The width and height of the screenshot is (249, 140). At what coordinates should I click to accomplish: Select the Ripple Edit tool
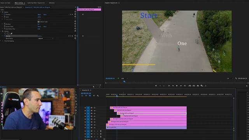point(76,98)
